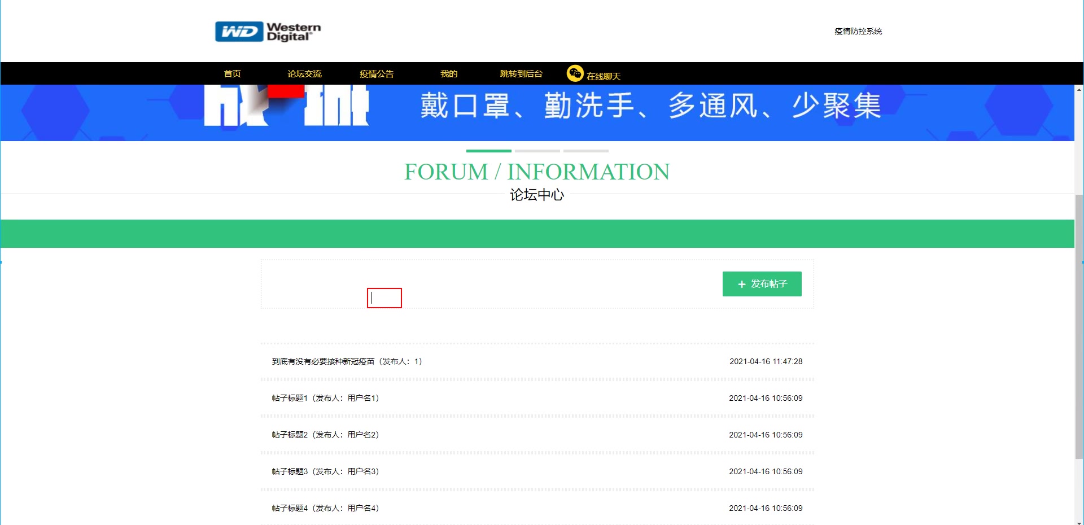Click the 发布帖子 button
Image resolution: width=1084 pixels, height=525 pixels.
tap(762, 284)
